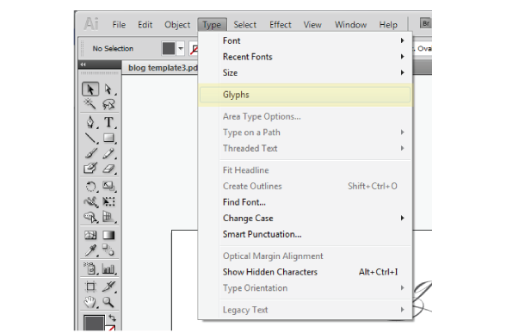Screen dimensions: 525x333
Task: Select the Slice tool
Action: click(x=108, y=287)
